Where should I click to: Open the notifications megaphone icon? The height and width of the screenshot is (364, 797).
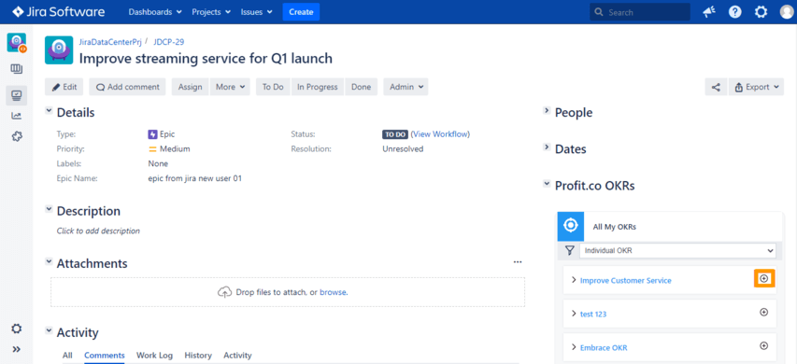click(709, 12)
